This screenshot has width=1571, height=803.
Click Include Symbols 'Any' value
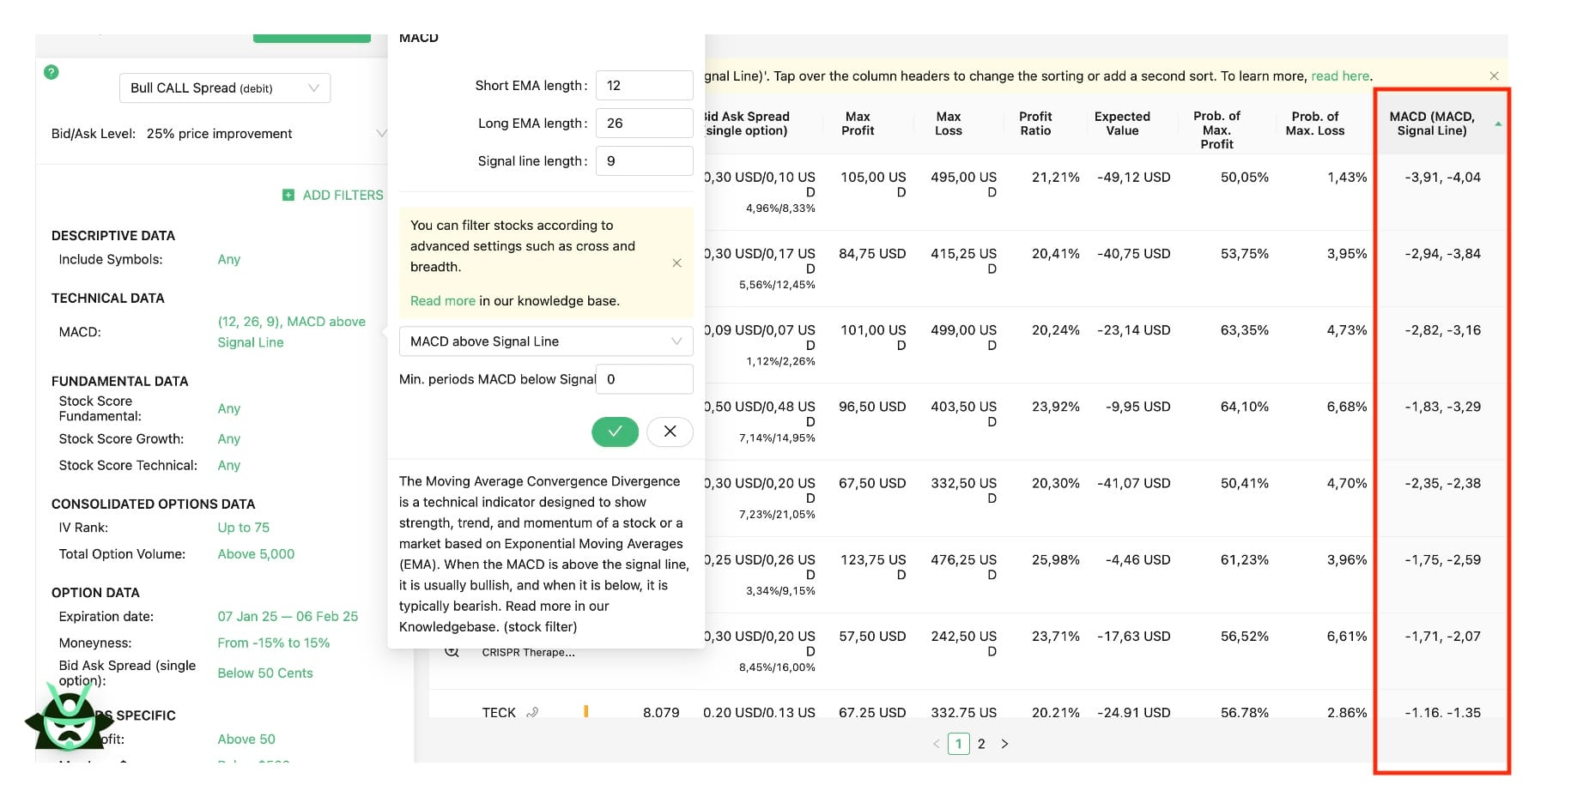229,260
